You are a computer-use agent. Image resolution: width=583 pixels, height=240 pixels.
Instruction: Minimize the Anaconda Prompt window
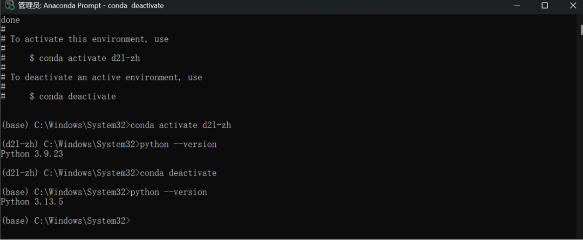click(x=515, y=6)
